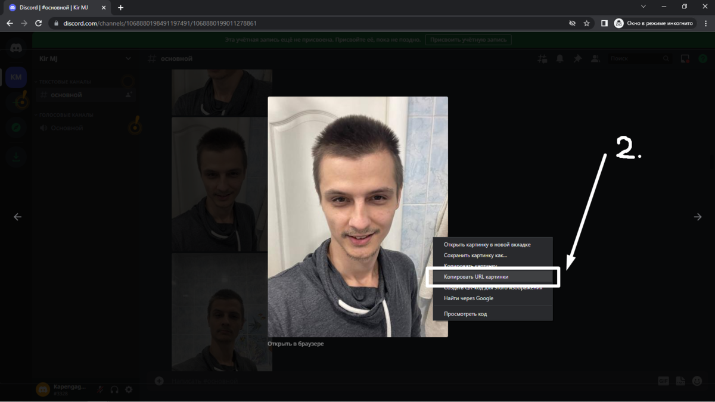Reload the page with refresh icon

pos(39,23)
